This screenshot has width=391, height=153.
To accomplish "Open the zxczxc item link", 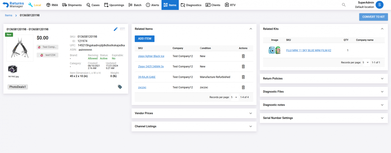I will coord(142,88).
